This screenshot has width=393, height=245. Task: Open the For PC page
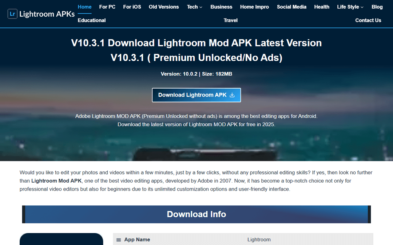click(x=107, y=7)
